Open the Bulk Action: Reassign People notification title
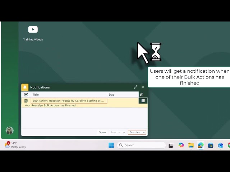 coord(69,101)
